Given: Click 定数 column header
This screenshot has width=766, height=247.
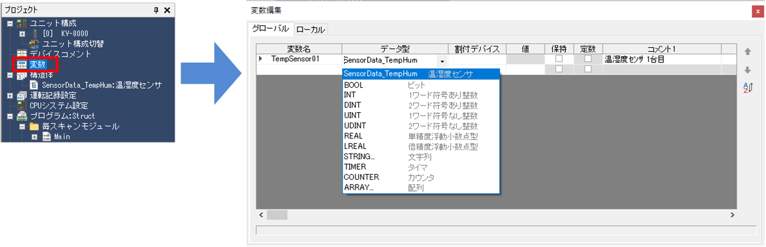Looking at the screenshot, I should 588,48.
